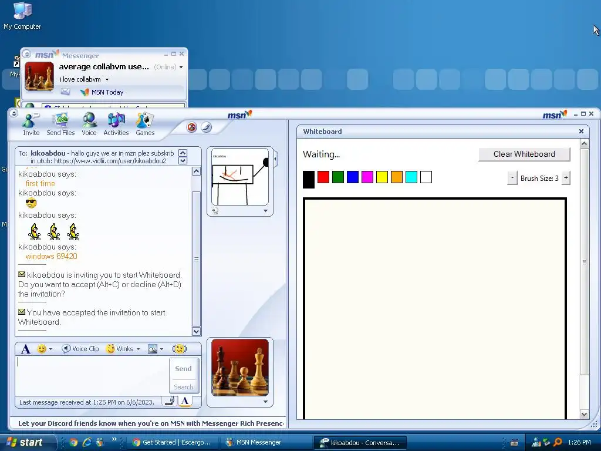
Task: Open the Start menu
Action: coord(27,442)
